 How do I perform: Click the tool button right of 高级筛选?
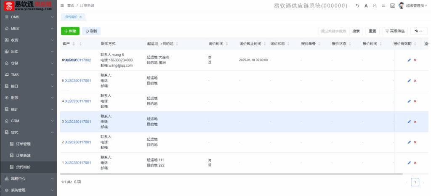pos(419,31)
